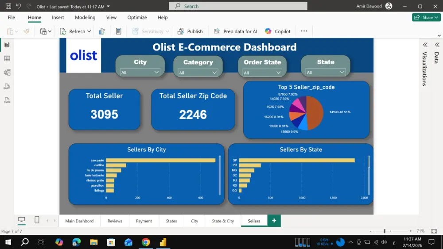
Task: Select the sao paulo bar in chart
Action: (x=161, y=160)
